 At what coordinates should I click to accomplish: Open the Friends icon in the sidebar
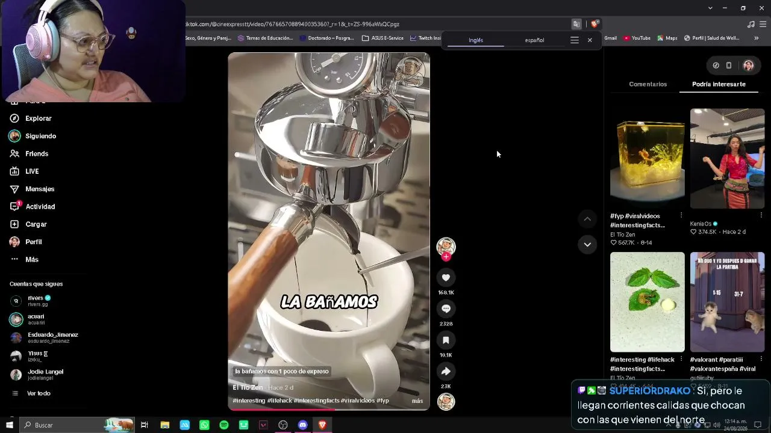pyautogui.click(x=14, y=153)
